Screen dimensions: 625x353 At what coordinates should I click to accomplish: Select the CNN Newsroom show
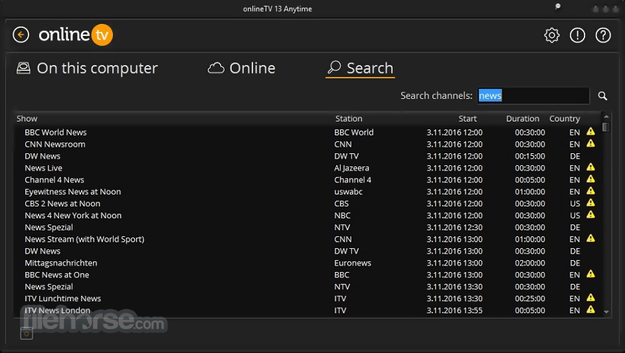point(55,144)
